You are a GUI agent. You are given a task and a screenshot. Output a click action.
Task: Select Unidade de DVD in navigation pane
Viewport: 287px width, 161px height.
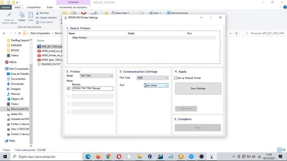click(18, 119)
